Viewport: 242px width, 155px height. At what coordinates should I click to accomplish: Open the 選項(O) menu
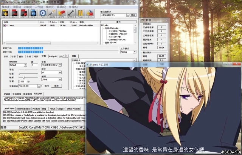pyautogui.click(x=61, y=7)
